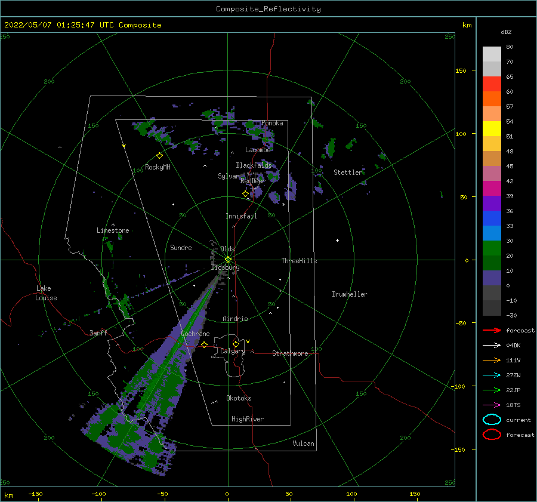
Task: Select the purple 36-39 dBZ swatch
Action: 492,203
